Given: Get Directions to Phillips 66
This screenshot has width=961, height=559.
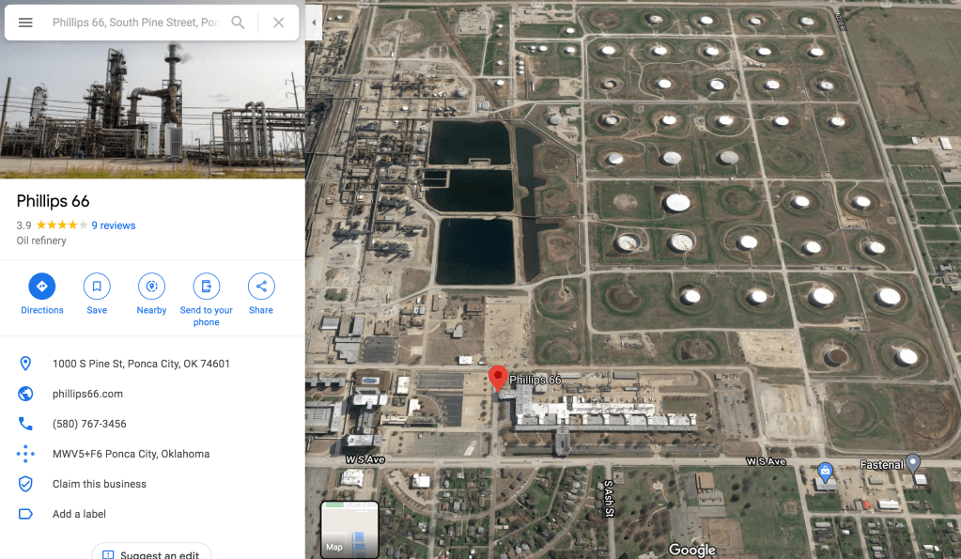Looking at the screenshot, I should (x=42, y=287).
